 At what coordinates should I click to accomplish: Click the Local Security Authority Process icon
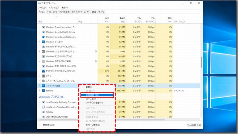(x=43, y=102)
